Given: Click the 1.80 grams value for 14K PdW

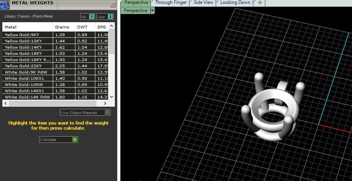Looking at the screenshot, I should 60,97.
